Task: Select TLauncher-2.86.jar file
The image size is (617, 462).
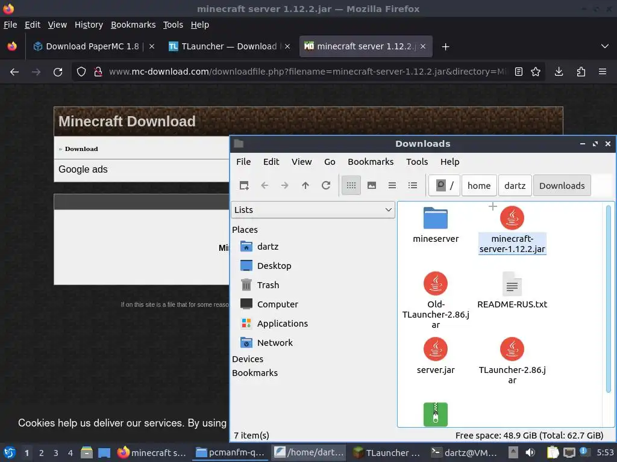Action: pos(512,361)
